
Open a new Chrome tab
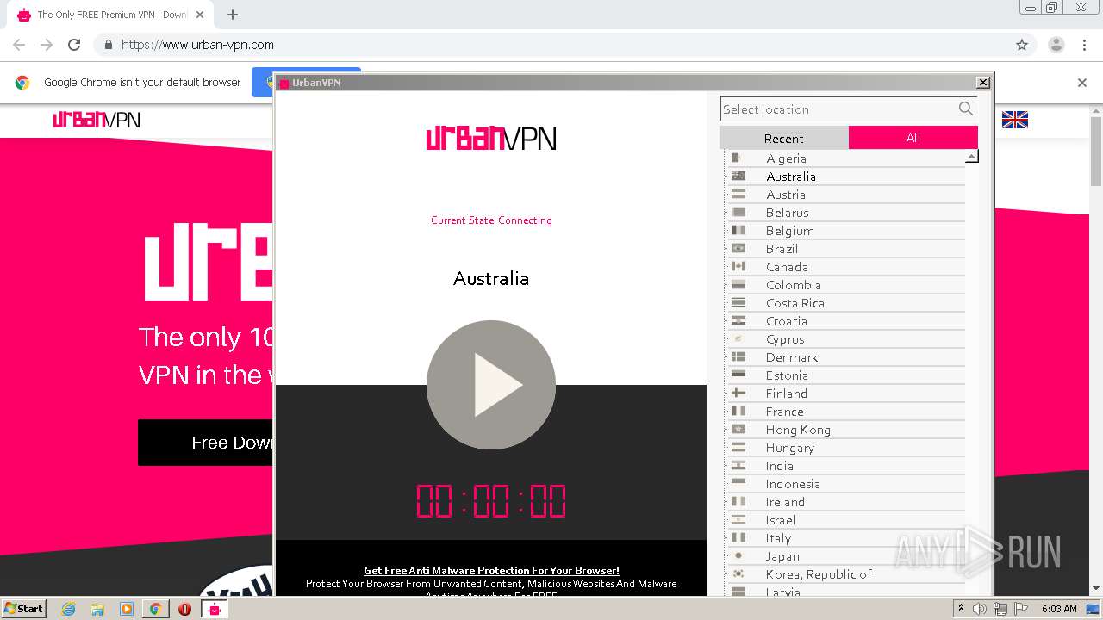click(233, 15)
